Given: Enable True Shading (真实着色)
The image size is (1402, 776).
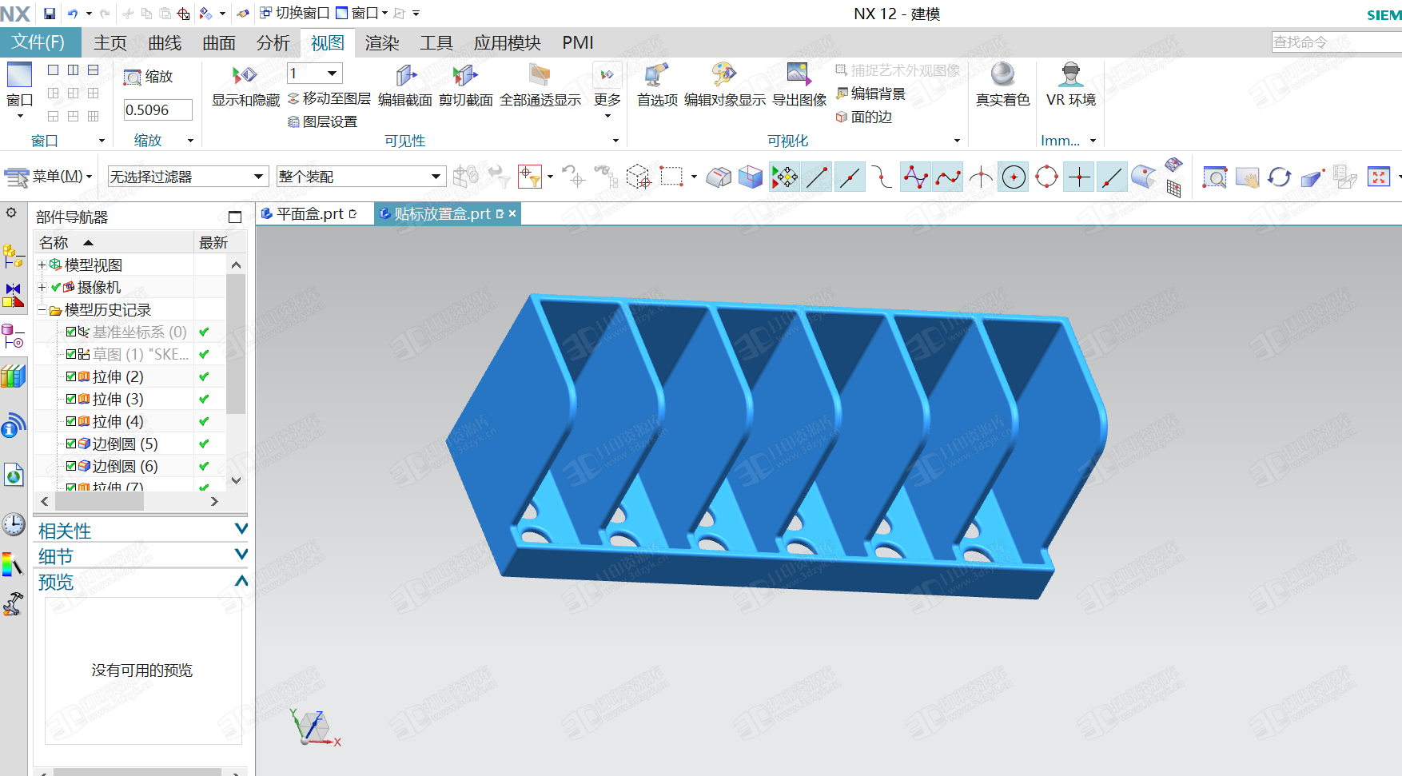Looking at the screenshot, I should tap(1002, 75).
